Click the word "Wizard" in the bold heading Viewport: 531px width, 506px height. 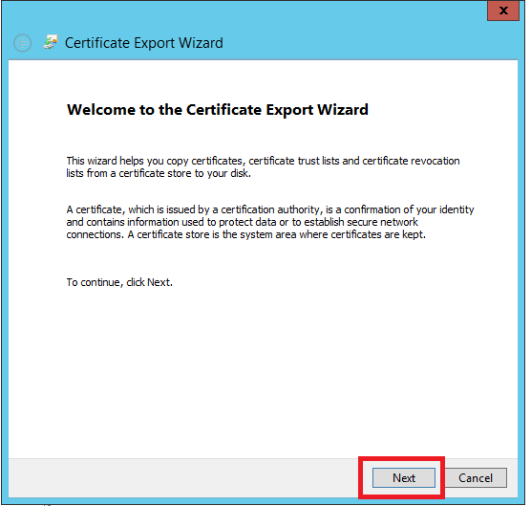(343, 110)
